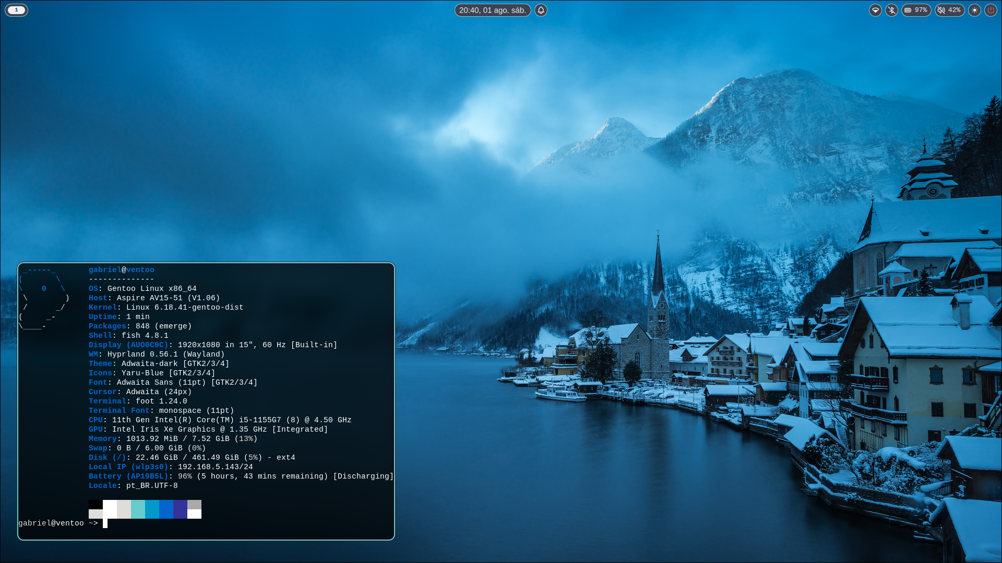Click the black swatch in the terminal palette
The height and width of the screenshot is (563, 1002).
point(96,505)
